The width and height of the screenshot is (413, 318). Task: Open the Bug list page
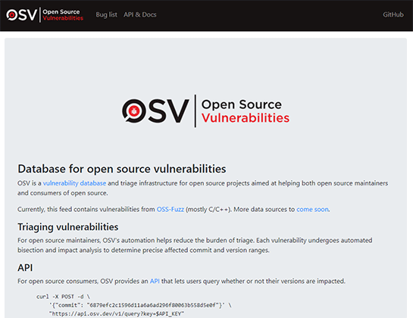click(x=106, y=14)
